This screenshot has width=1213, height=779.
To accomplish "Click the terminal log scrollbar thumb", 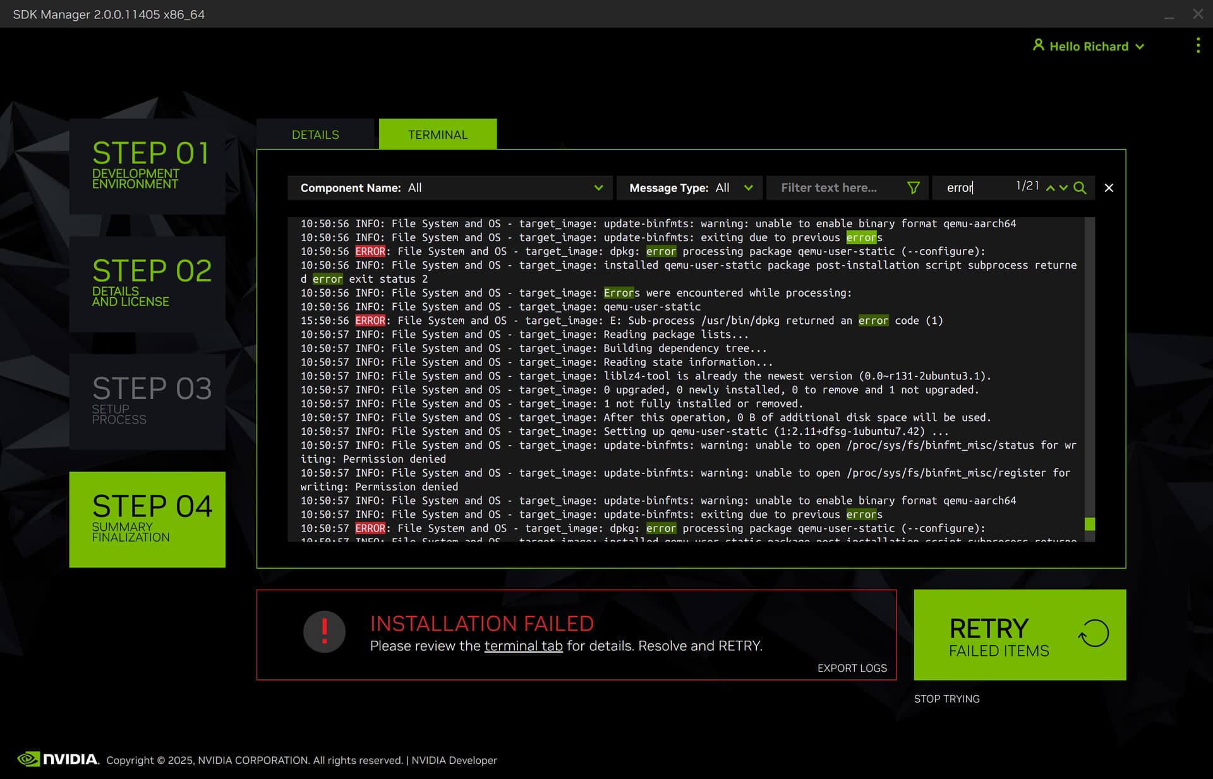I will [x=1089, y=524].
